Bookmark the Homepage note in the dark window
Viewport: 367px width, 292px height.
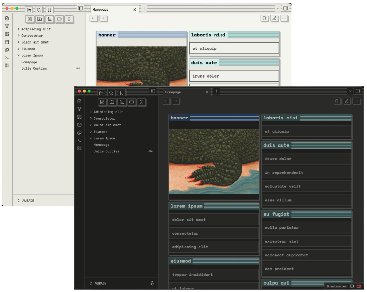[x=337, y=101]
